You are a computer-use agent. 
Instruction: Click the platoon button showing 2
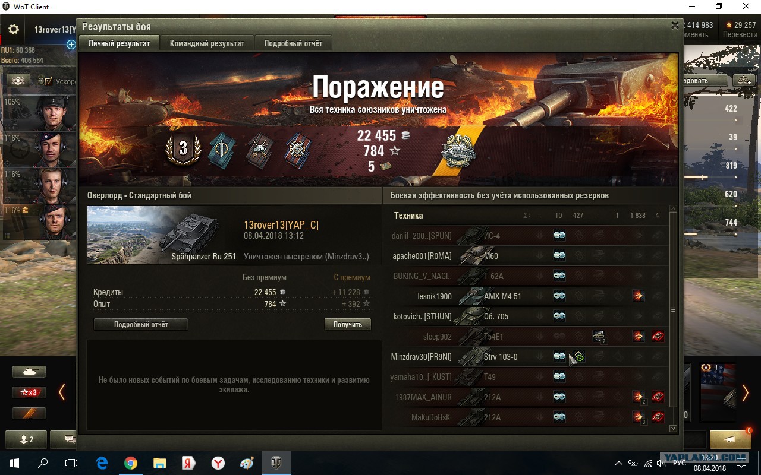[x=27, y=439]
